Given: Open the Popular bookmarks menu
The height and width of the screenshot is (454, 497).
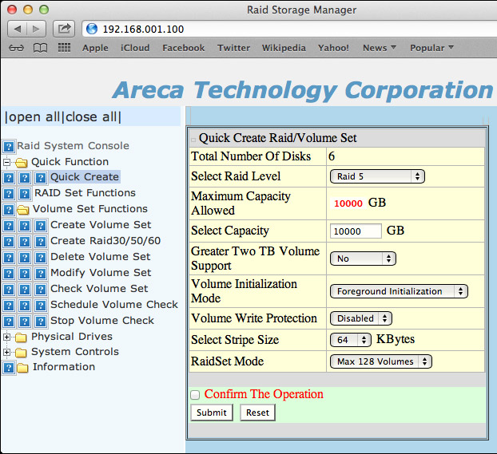Looking at the screenshot, I should coord(431,48).
